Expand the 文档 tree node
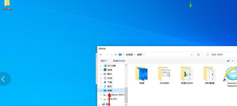This screenshot has width=237, height=106. (x=101, y=78)
